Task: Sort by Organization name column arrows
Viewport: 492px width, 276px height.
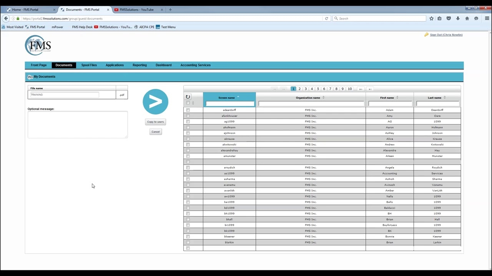Action: [x=323, y=98]
